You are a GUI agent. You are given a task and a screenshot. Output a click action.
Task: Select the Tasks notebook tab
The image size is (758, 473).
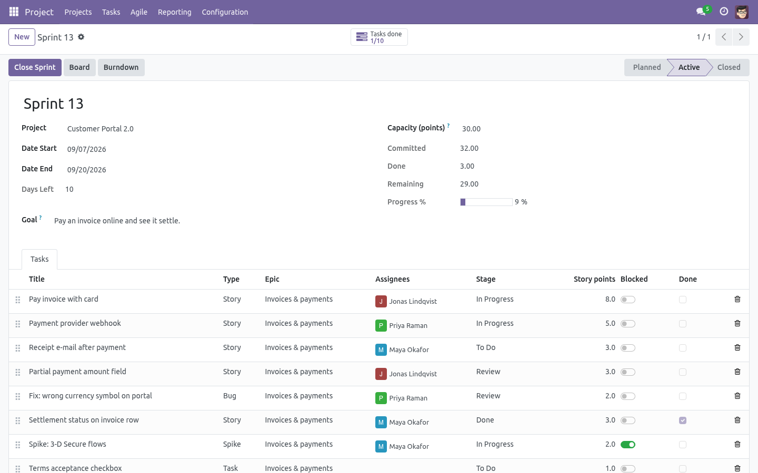pos(39,259)
